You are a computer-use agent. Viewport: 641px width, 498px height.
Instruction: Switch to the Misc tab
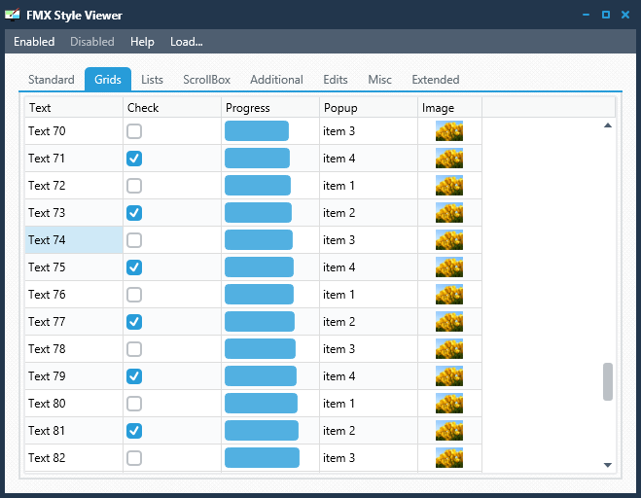(x=379, y=80)
